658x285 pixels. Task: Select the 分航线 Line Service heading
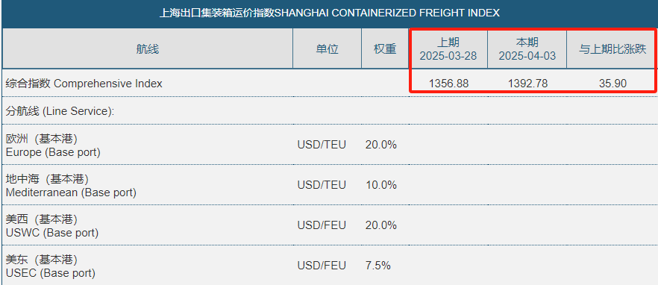tap(60, 111)
